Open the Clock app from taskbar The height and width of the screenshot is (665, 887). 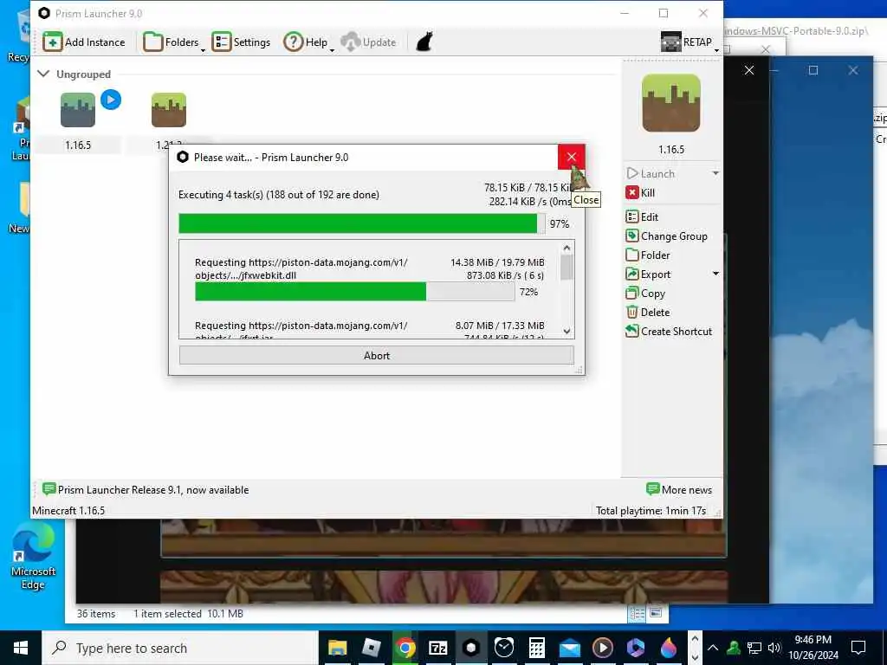(x=503, y=648)
